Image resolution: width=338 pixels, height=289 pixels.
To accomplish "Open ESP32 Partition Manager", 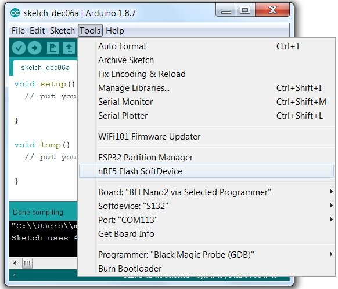I will 206,158.
